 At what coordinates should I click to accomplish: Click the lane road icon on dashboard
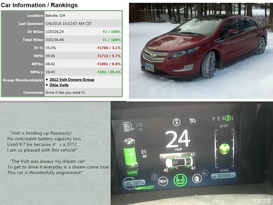tap(154, 177)
